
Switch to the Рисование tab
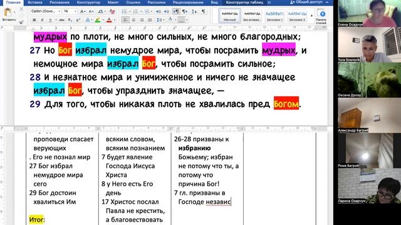pos(60,2)
